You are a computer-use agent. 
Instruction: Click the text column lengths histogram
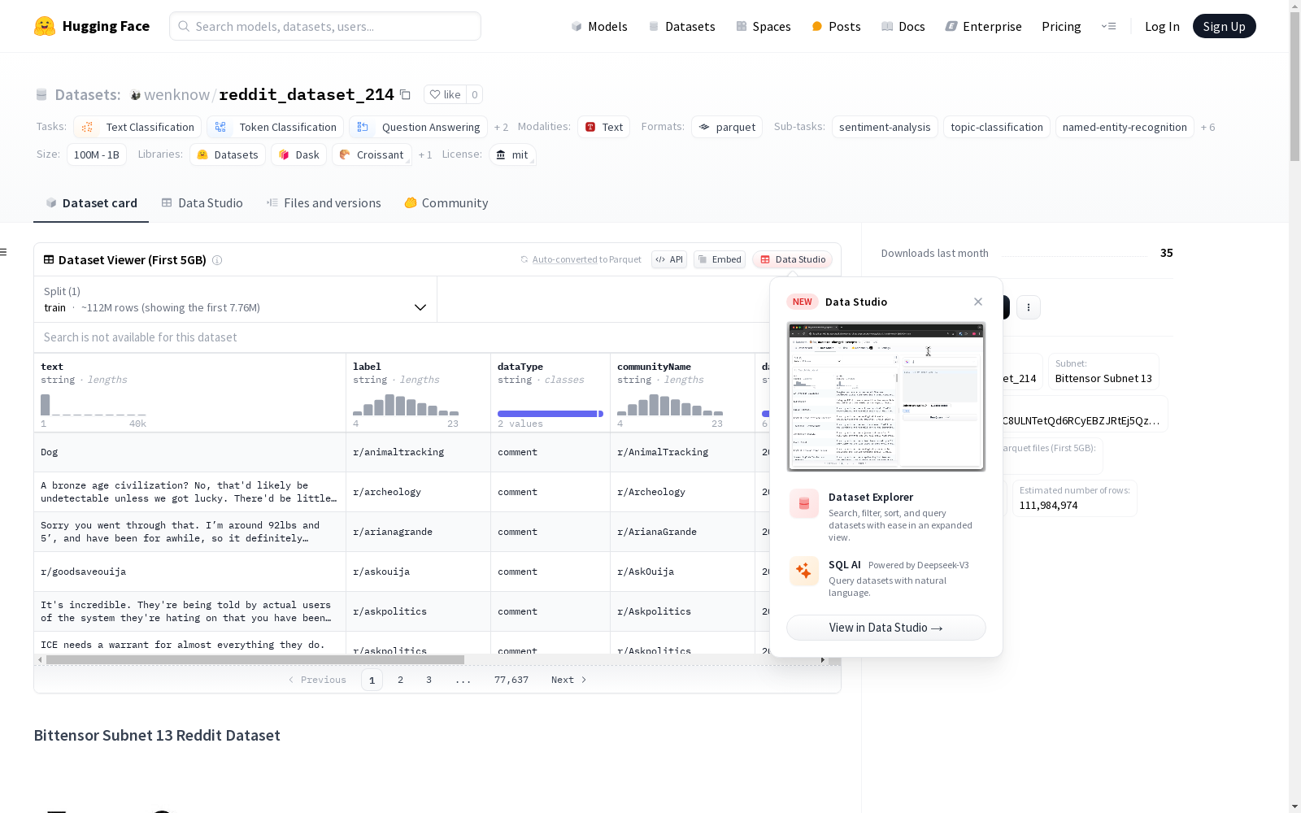[94, 405]
